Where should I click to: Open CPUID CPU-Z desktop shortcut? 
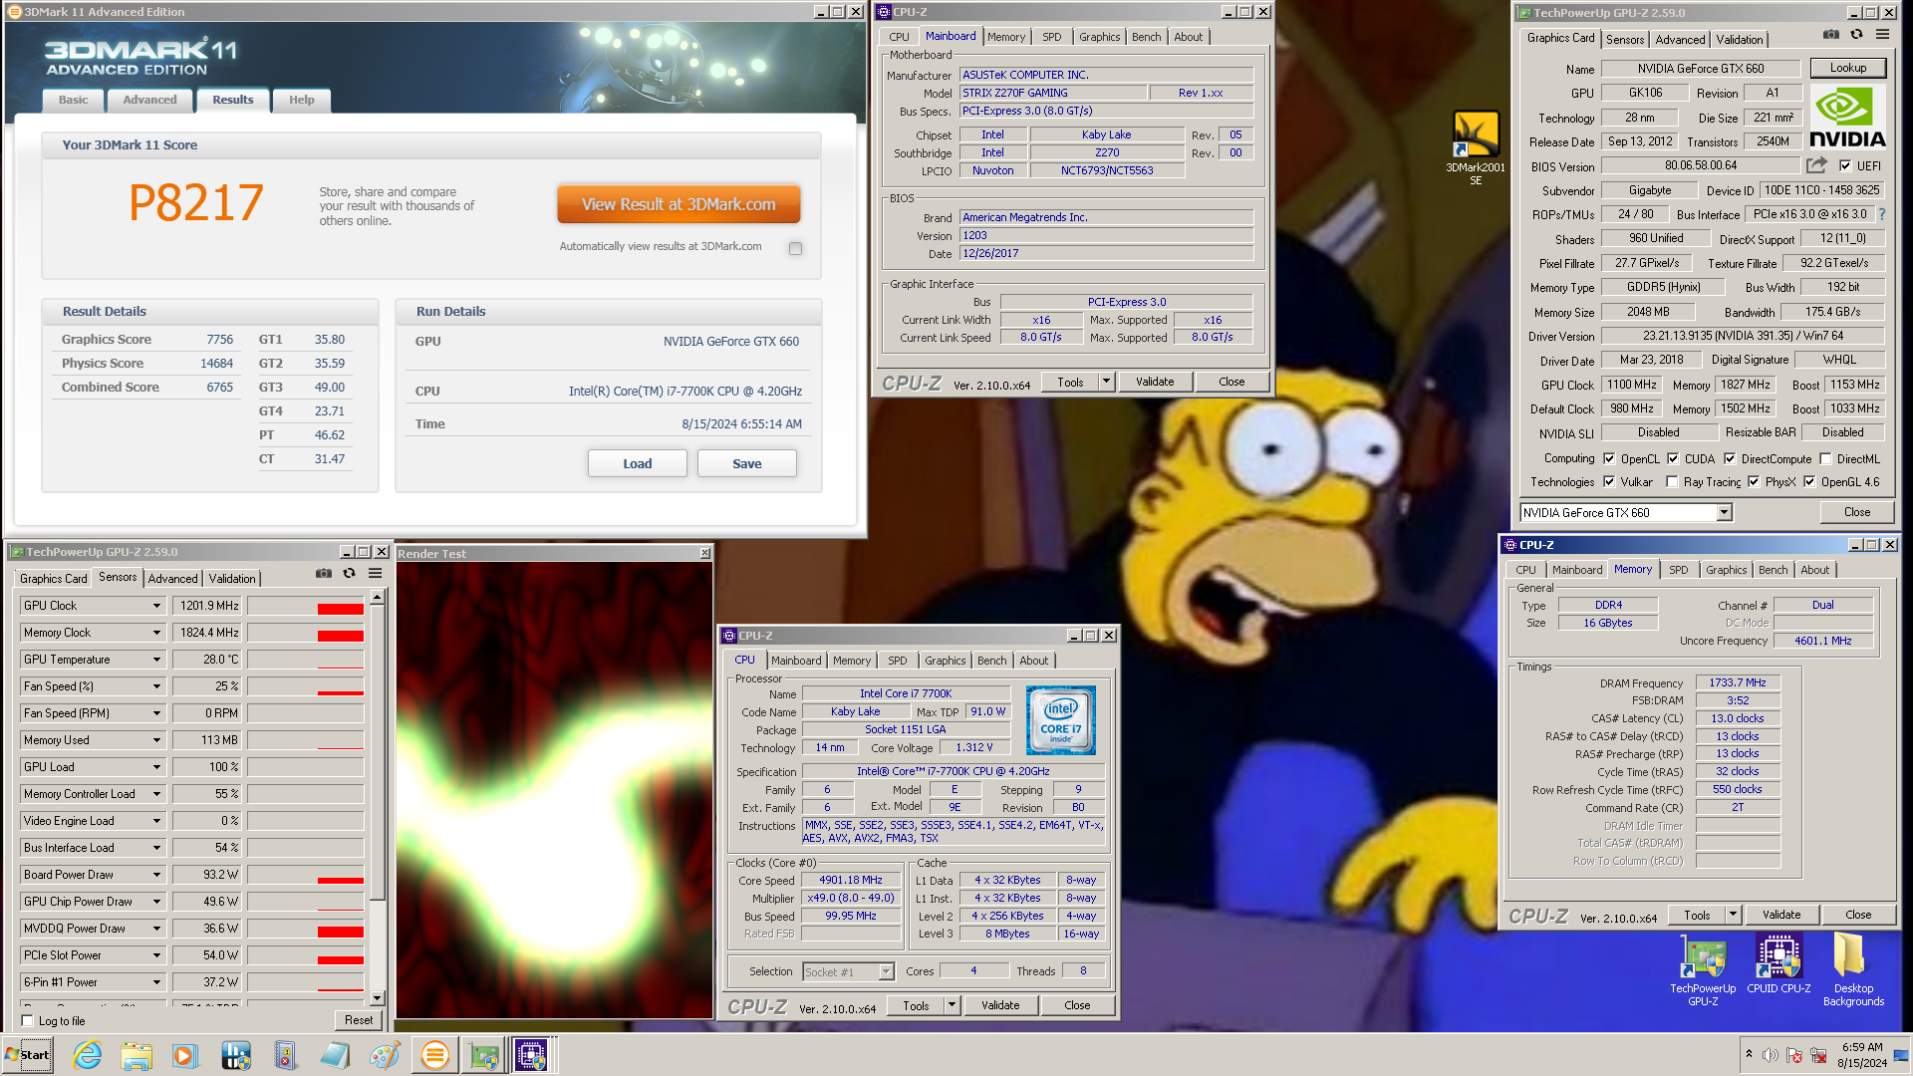(1778, 964)
